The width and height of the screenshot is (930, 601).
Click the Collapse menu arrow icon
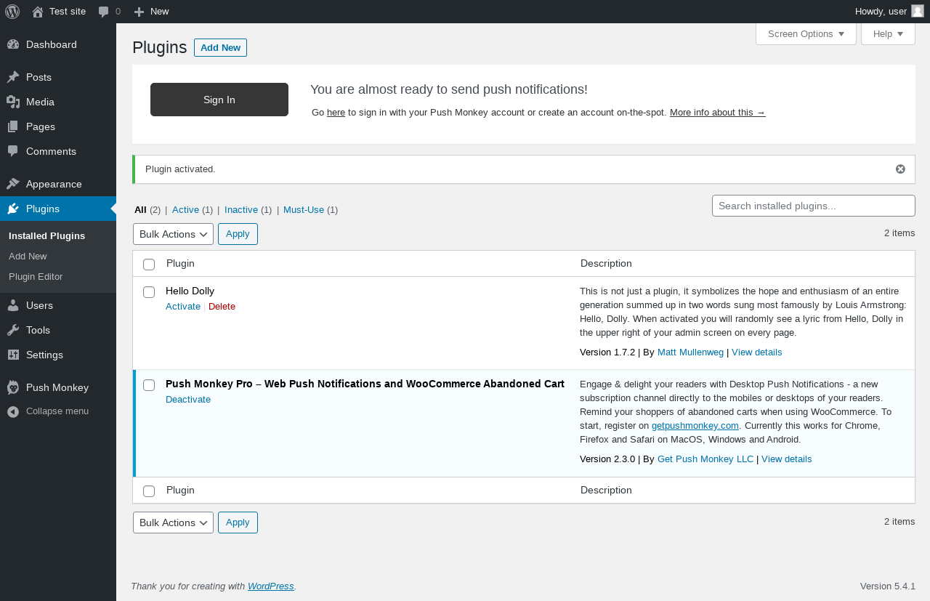(13, 411)
